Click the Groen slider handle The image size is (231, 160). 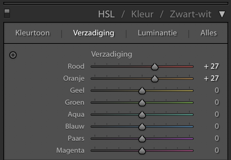point(142,103)
